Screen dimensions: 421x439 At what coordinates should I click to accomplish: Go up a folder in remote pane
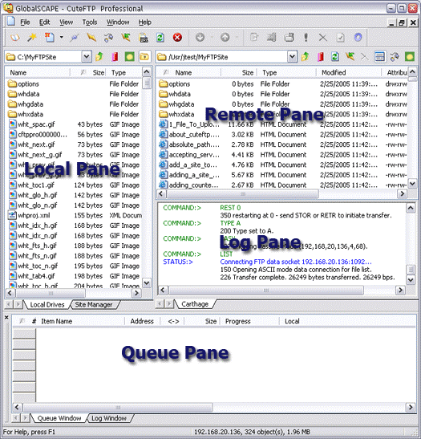(x=306, y=57)
